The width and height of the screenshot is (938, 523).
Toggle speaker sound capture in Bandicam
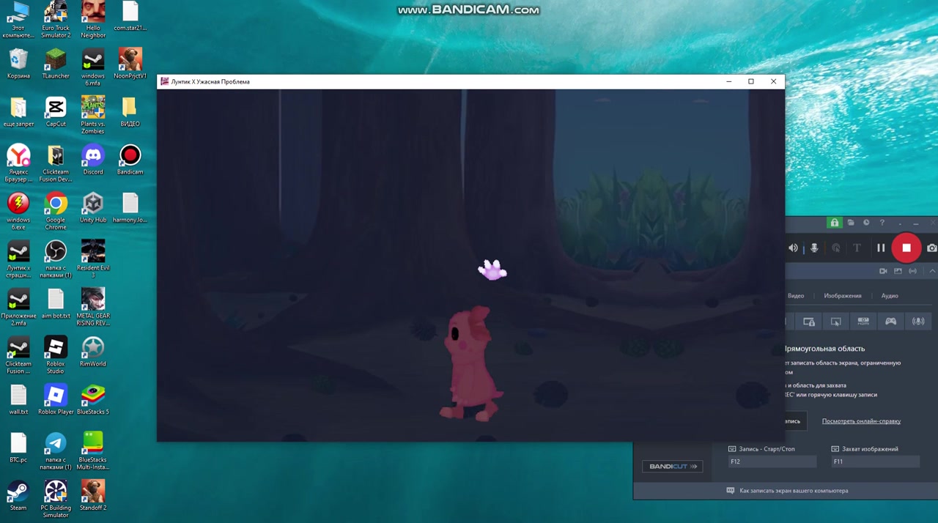pyautogui.click(x=793, y=248)
